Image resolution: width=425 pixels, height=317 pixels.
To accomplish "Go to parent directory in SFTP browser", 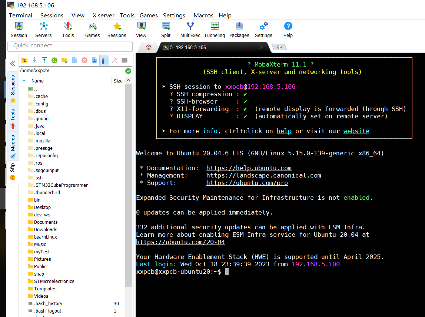I will pyautogui.click(x=24, y=60).
